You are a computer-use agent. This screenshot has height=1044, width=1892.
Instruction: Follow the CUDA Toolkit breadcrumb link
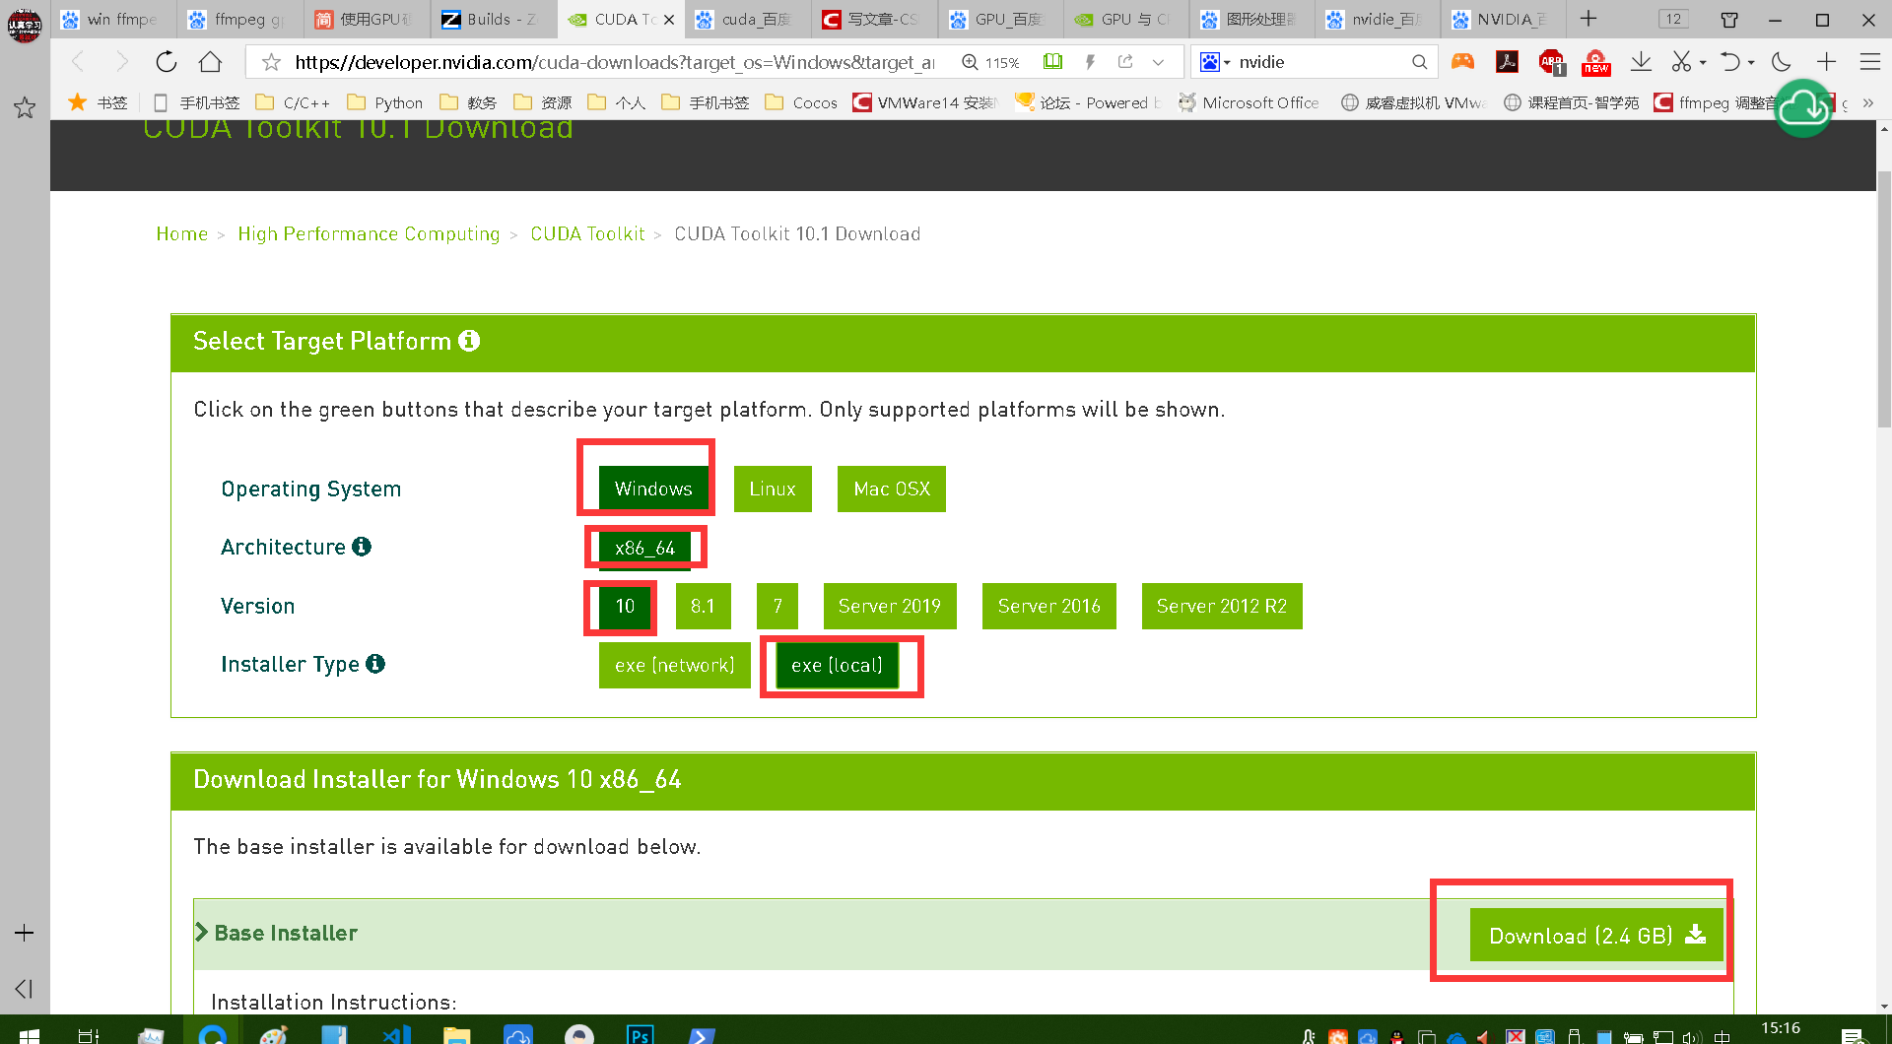(x=587, y=233)
